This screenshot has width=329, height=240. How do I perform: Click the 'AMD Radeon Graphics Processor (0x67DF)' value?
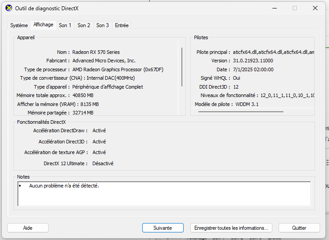pyautogui.click(x=118, y=69)
